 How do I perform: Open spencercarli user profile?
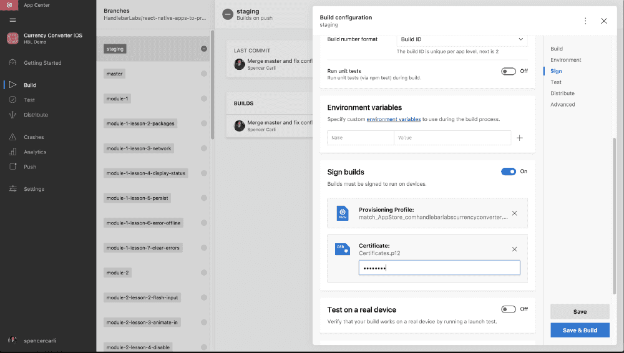(x=40, y=341)
